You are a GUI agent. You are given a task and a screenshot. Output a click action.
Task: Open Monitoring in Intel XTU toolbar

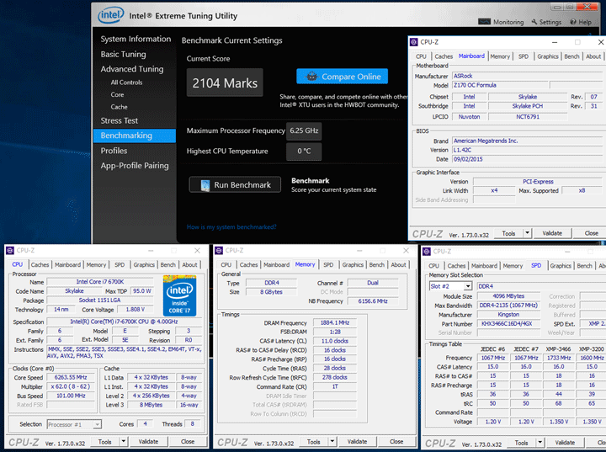click(501, 22)
